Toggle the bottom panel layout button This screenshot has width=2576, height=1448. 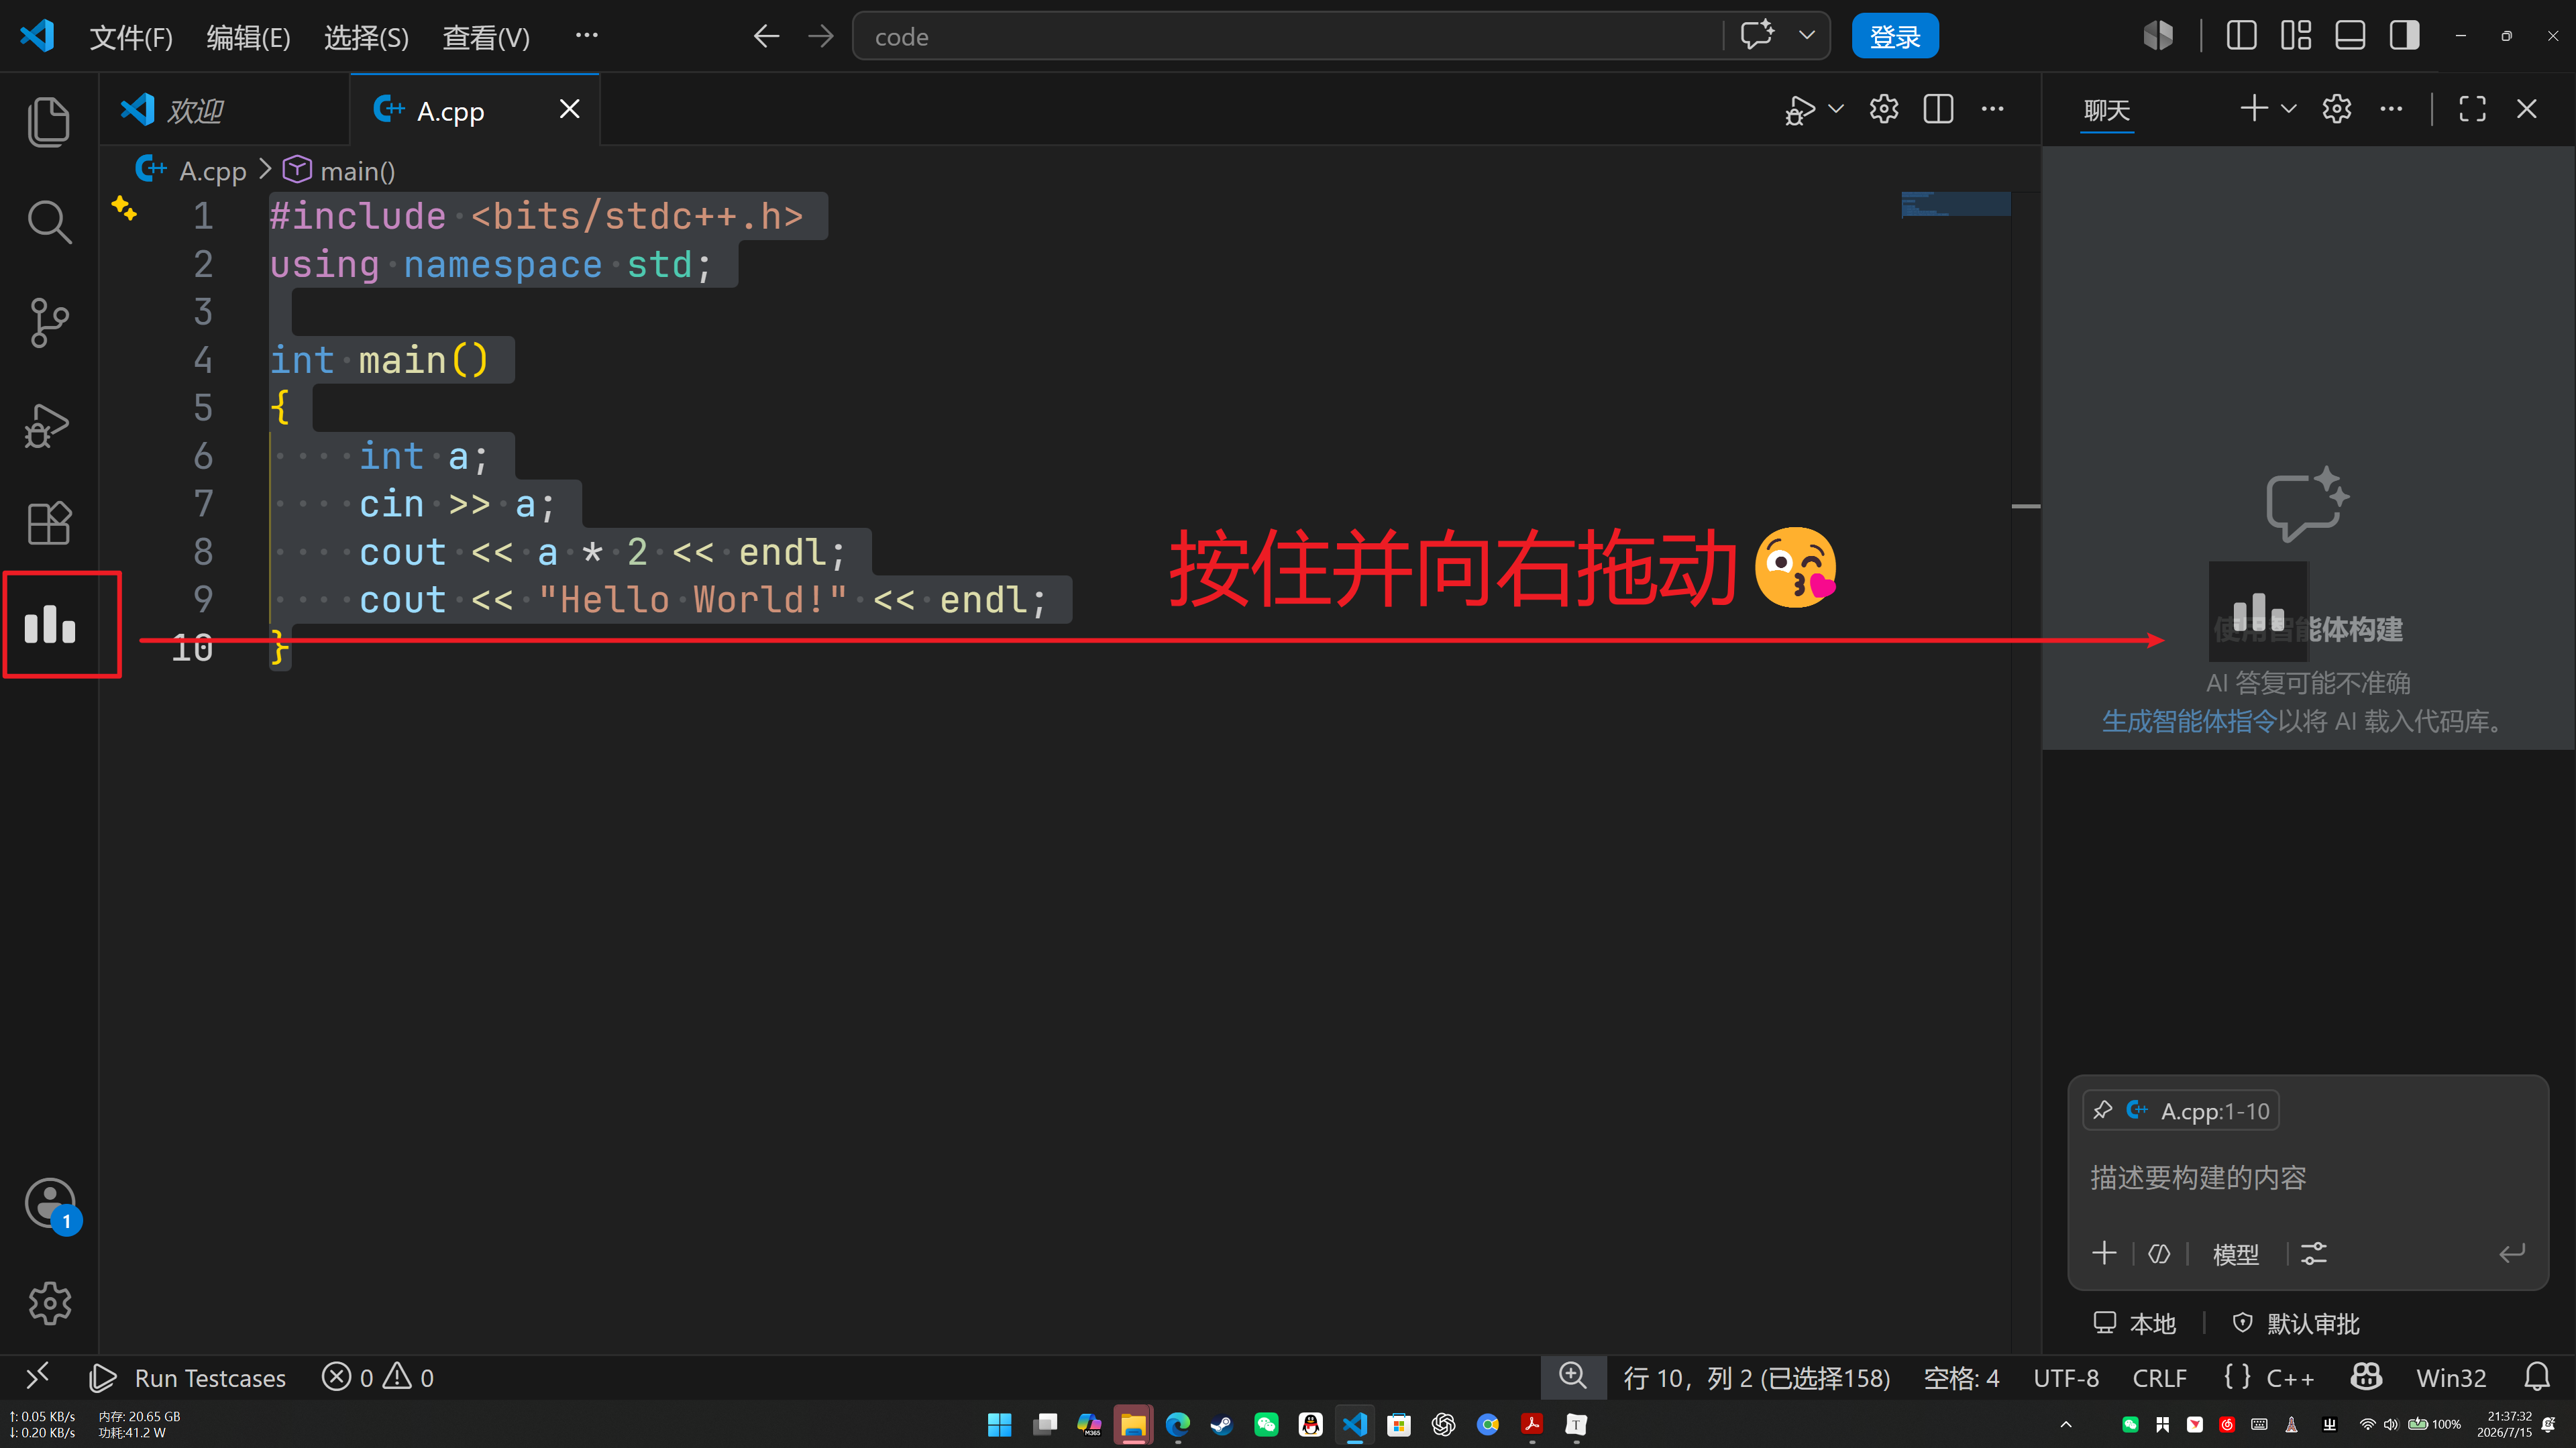(x=2350, y=36)
